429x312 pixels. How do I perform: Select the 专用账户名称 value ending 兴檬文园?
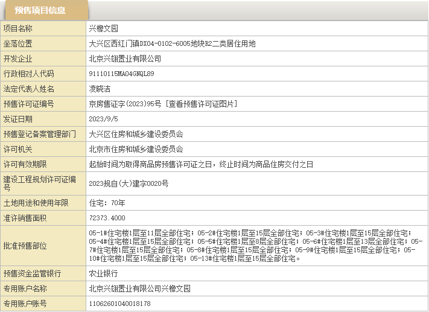point(139,288)
